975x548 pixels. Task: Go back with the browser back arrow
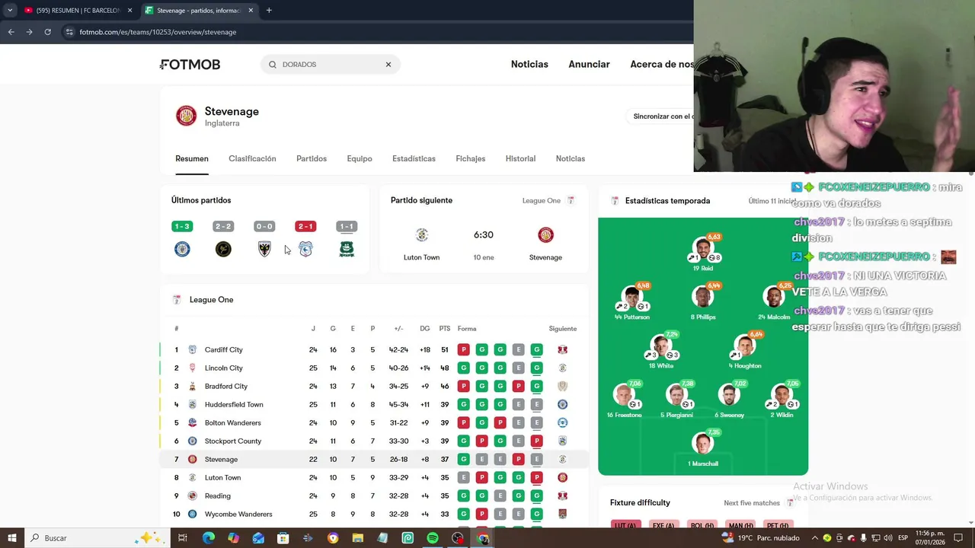[x=11, y=32]
